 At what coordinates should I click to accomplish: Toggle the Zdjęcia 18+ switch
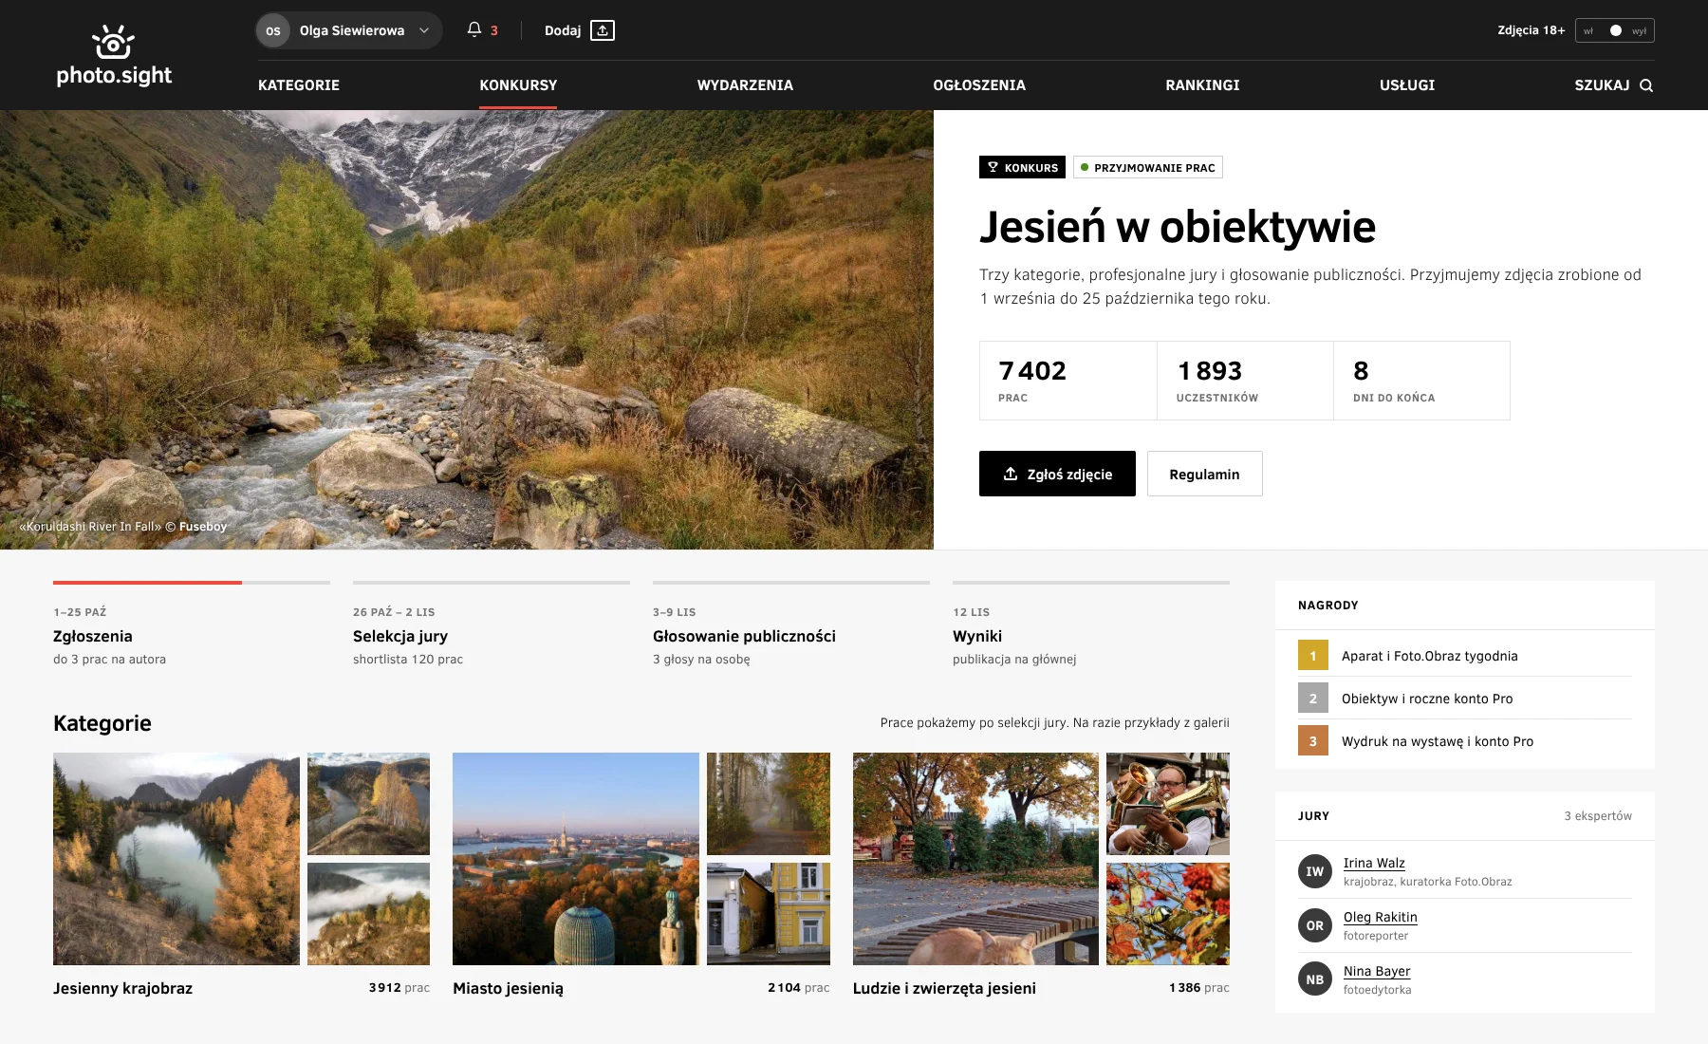pyautogui.click(x=1615, y=30)
